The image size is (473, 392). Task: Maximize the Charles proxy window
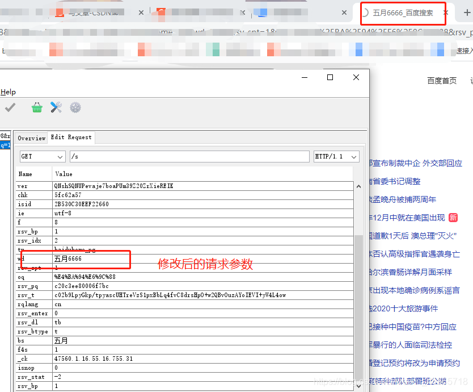tap(330, 77)
